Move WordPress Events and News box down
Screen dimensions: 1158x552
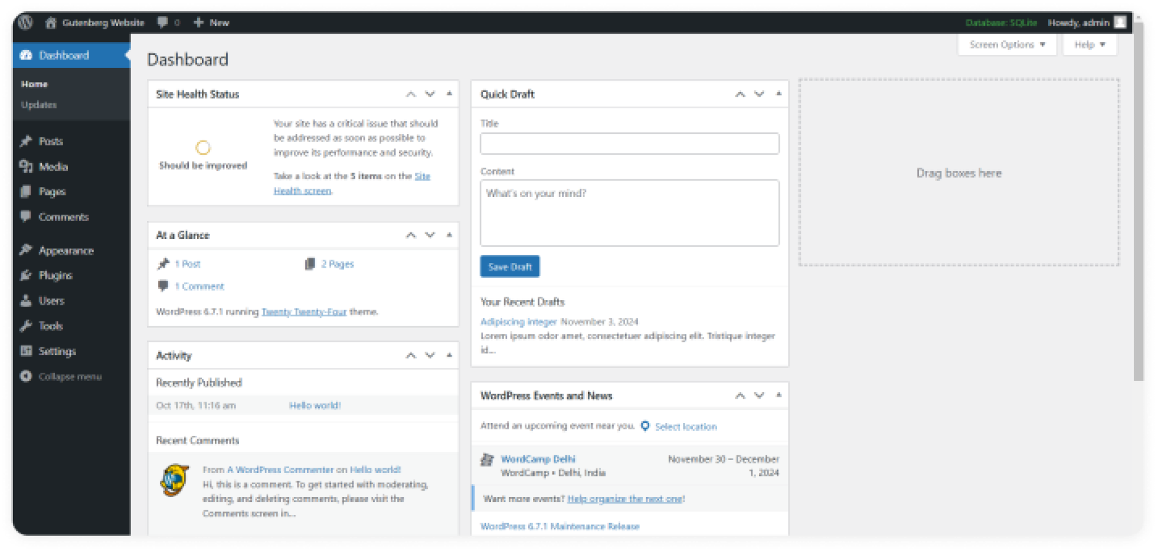760,396
